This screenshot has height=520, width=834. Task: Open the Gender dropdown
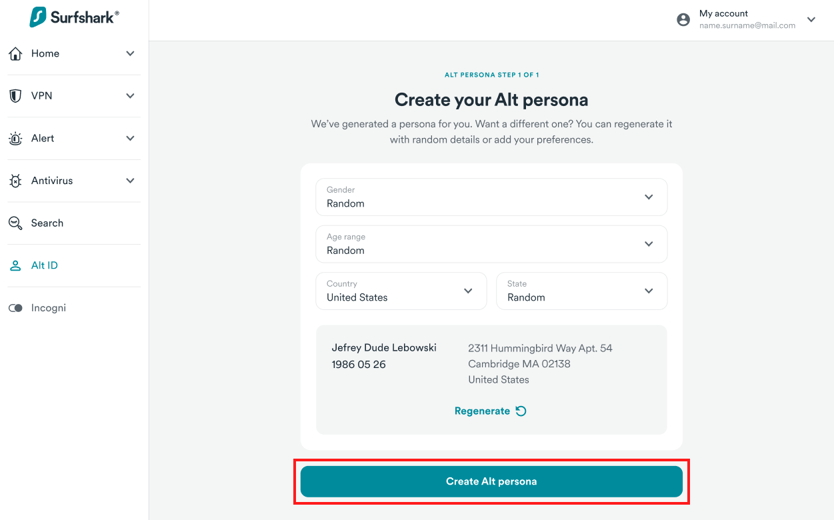[491, 197]
